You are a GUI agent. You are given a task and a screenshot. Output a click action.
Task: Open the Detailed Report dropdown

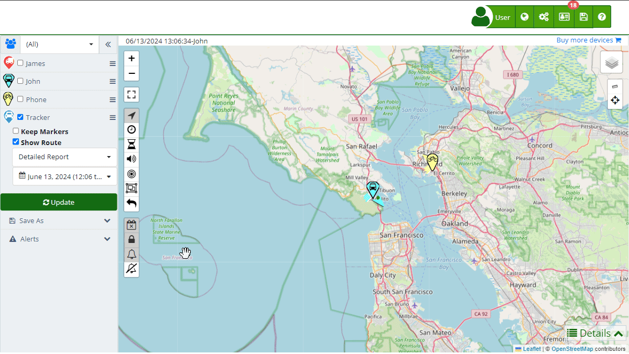[x=64, y=157]
